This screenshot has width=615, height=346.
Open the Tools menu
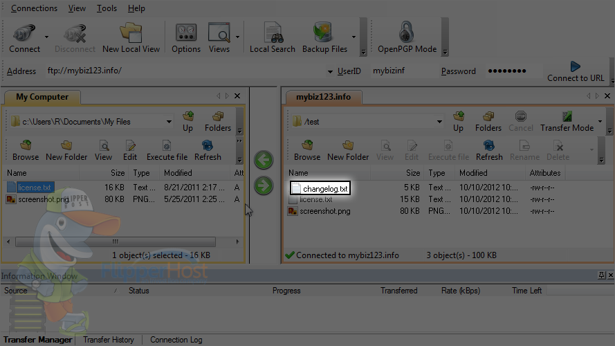(107, 8)
